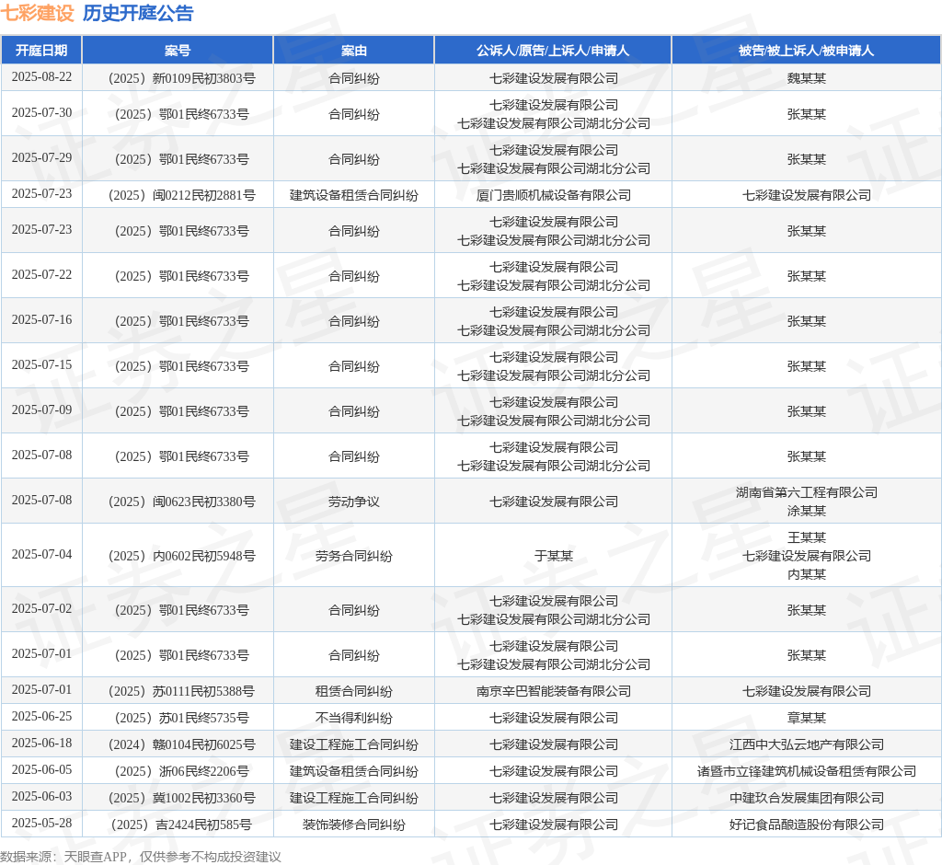Click date cell 2025-07-15
Screen dimensions: 942x865
pyautogui.click(x=41, y=365)
